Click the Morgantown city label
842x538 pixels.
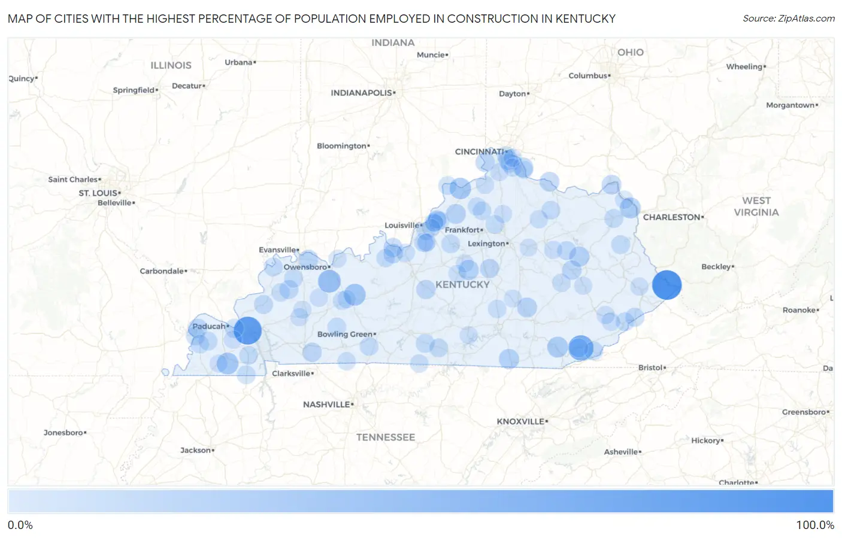point(790,105)
